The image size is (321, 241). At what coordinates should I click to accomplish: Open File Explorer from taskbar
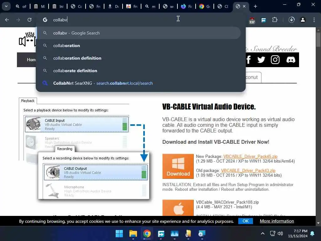(x=133, y=233)
